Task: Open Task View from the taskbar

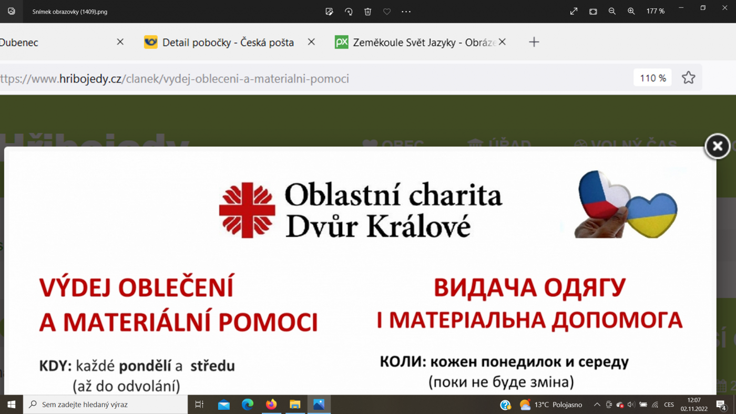Action: 199,405
